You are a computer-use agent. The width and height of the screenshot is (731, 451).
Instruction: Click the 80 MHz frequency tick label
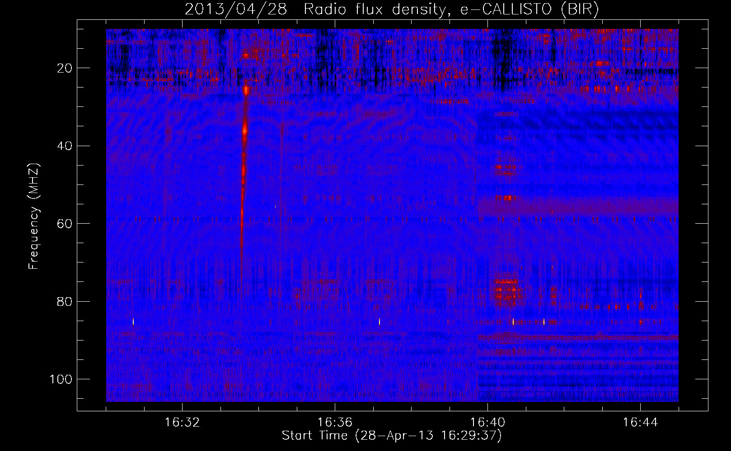point(65,302)
